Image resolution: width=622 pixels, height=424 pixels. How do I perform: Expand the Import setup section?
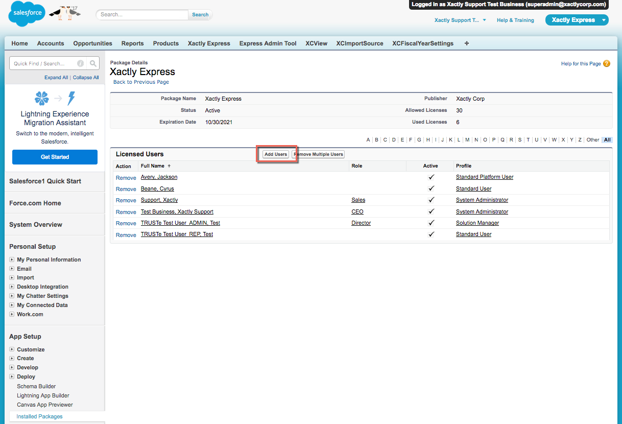[x=12, y=278]
